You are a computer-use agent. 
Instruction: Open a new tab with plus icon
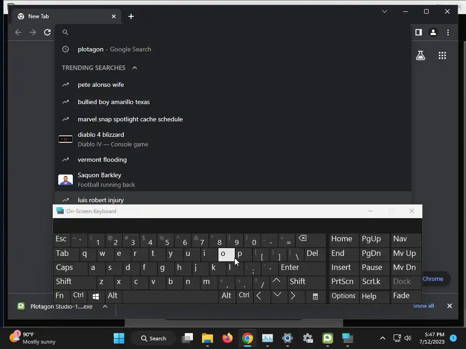click(131, 16)
